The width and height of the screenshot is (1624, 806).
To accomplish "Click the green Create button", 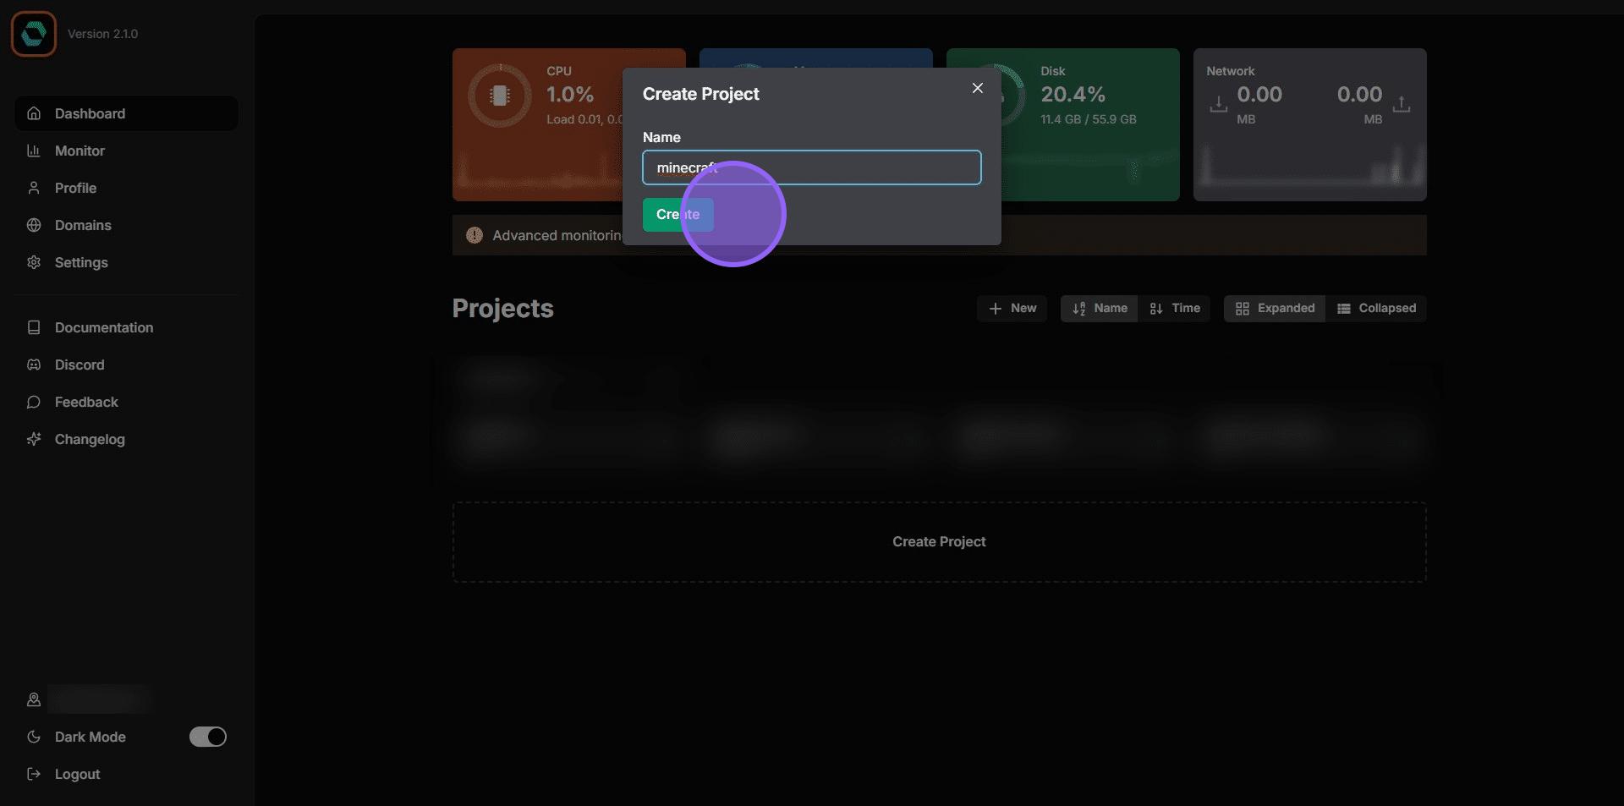I will 678,215.
